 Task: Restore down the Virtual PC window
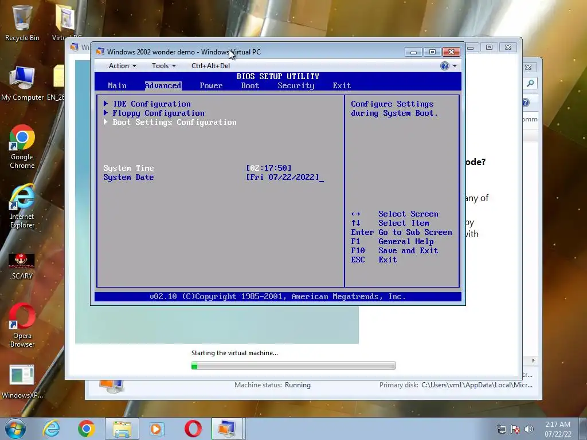pyautogui.click(x=432, y=52)
